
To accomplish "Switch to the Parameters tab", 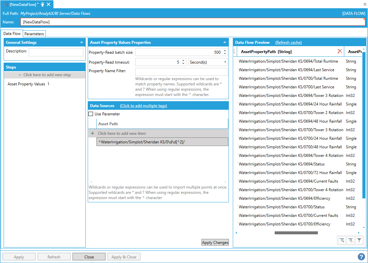I will 34,34.
